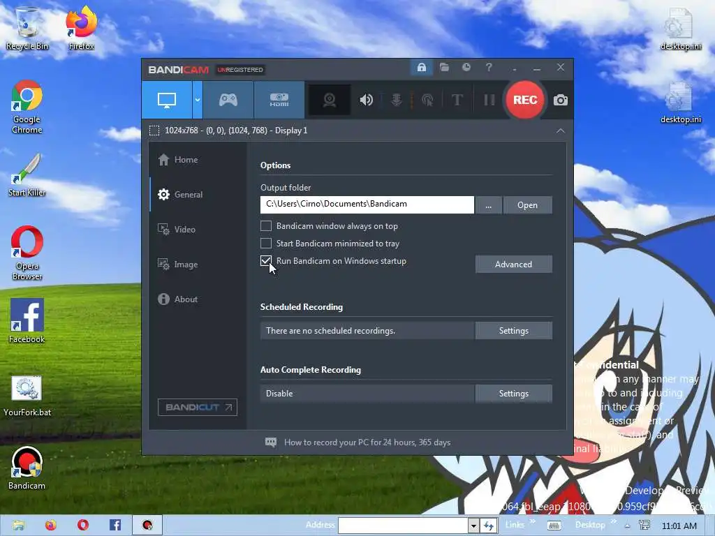Toggle mouse click effect icon
The image size is (715, 536).
point(427,100)
